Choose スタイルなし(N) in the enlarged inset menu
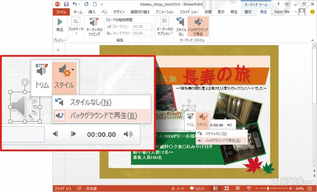This screenshot has height=192, width=317. 101,102
